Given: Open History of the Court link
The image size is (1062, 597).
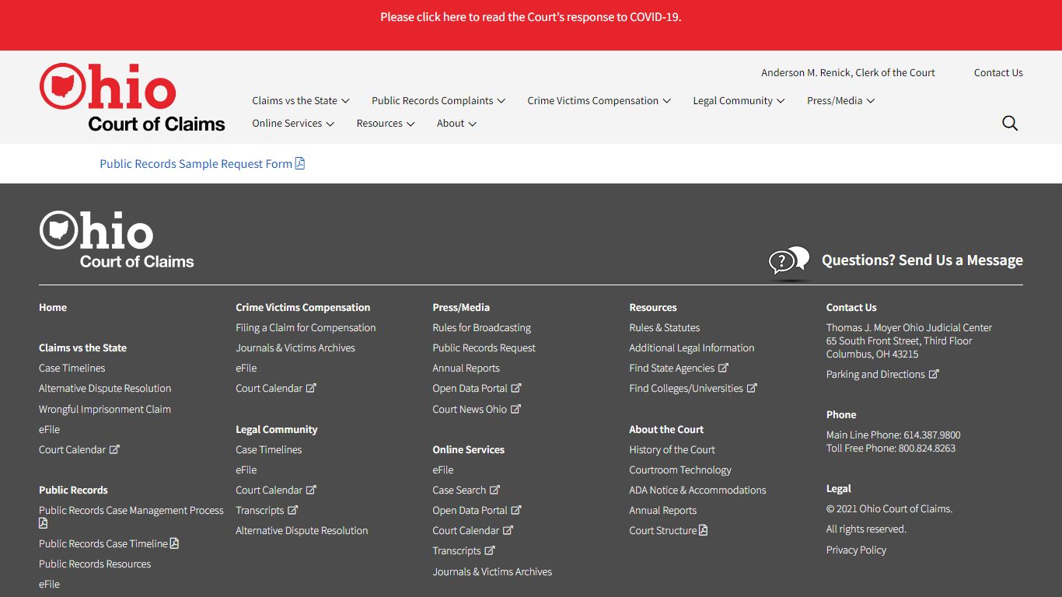Looking at the screenshot, I should click(x=672, y=449).
